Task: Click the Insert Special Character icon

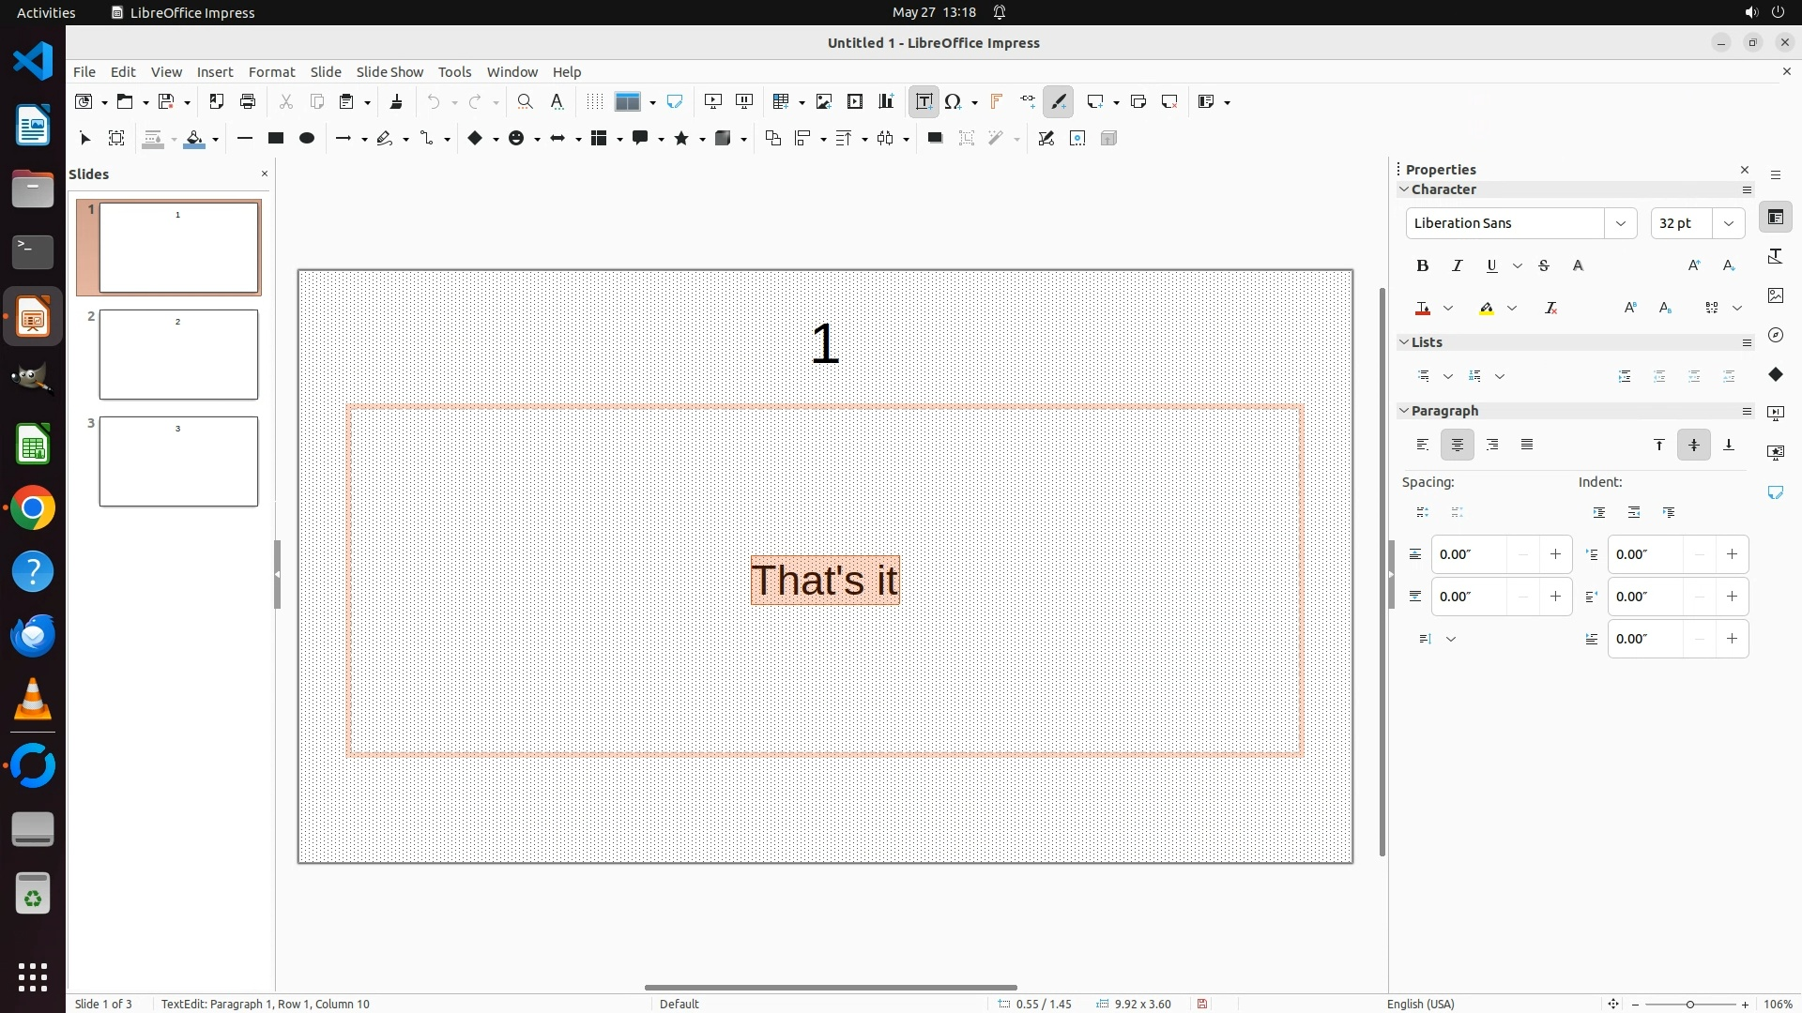Action: 954,101
